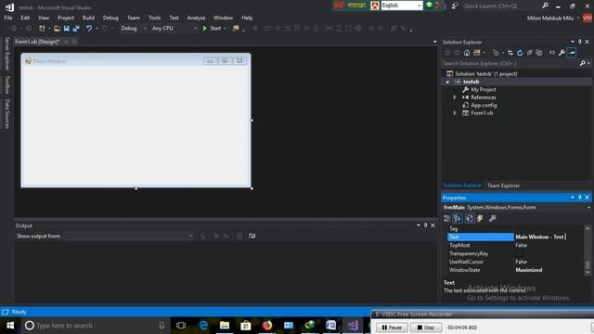The width and height of the screenshot is (594, 334).
Task: Click the Quick Launch search magnifier icon
Action: click(545, 6)
